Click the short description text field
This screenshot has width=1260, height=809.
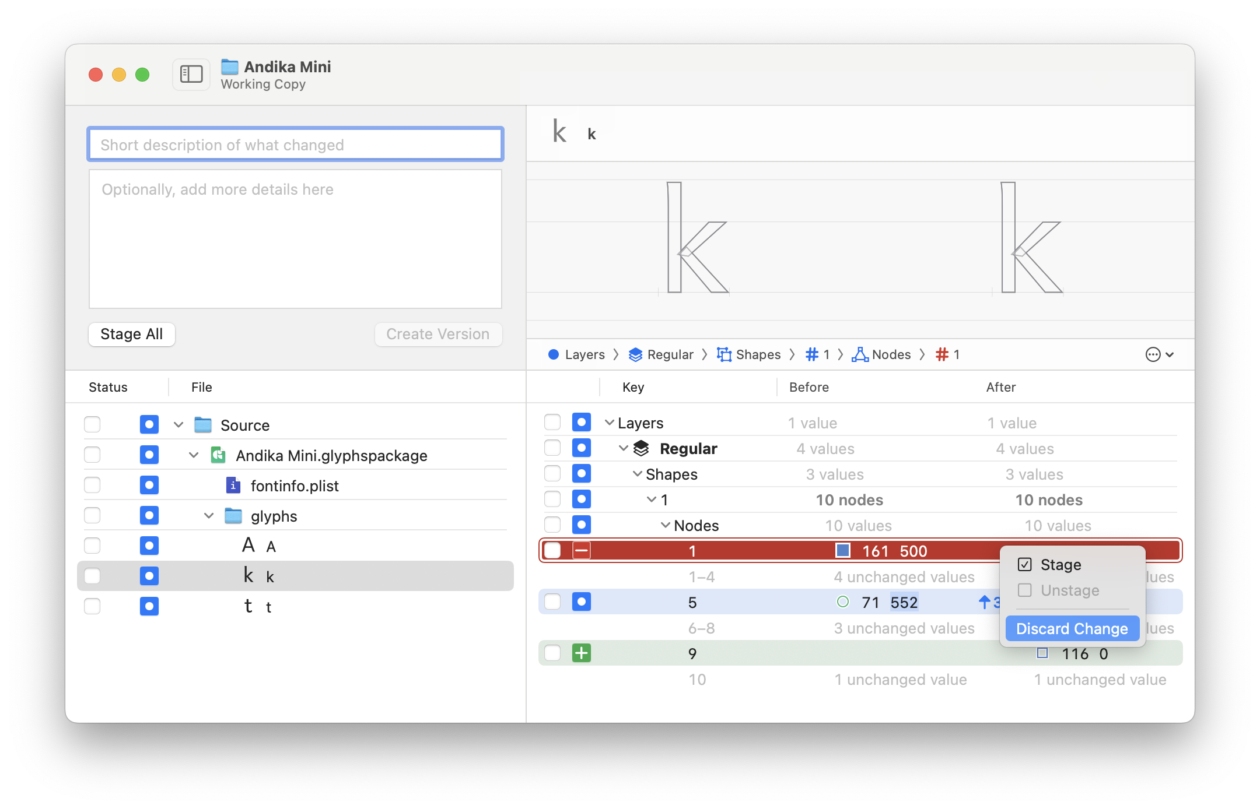[x=295, y=145]
